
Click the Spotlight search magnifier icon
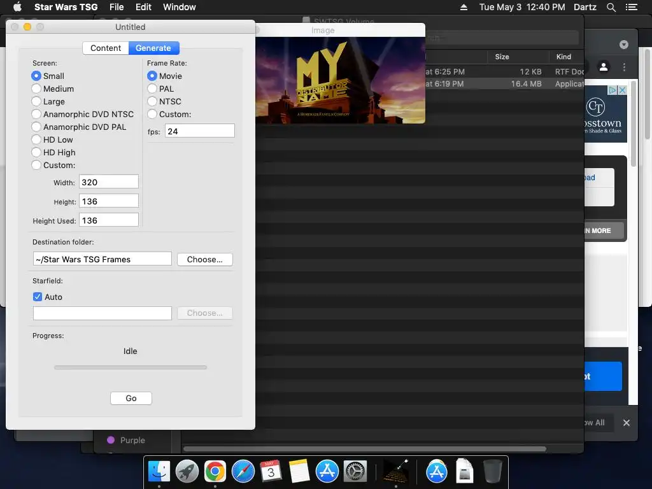pos(611,7)
